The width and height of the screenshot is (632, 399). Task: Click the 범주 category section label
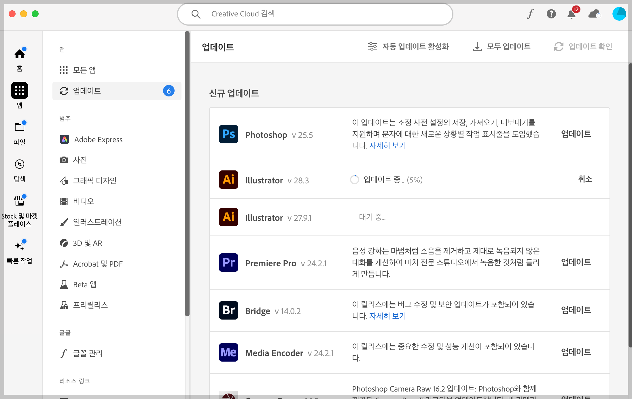point(65,119)
